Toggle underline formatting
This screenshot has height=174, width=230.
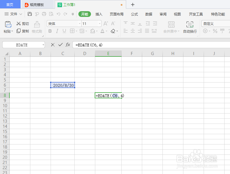coord(64,31)
